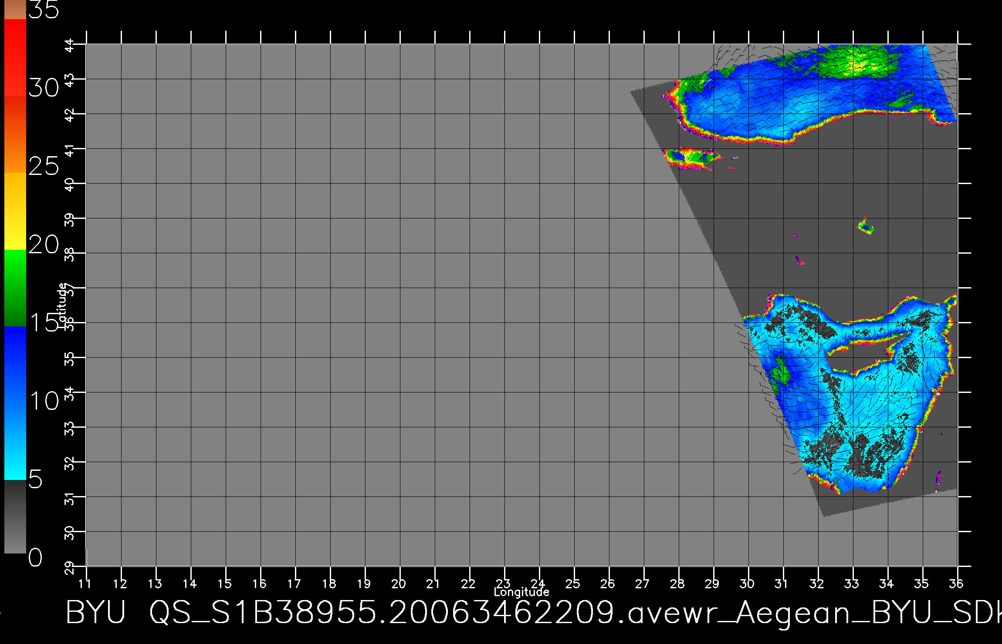This screenshot has height=644, width=1002.
Task: Click latitude tick label '39'
Action: [70, 219]
